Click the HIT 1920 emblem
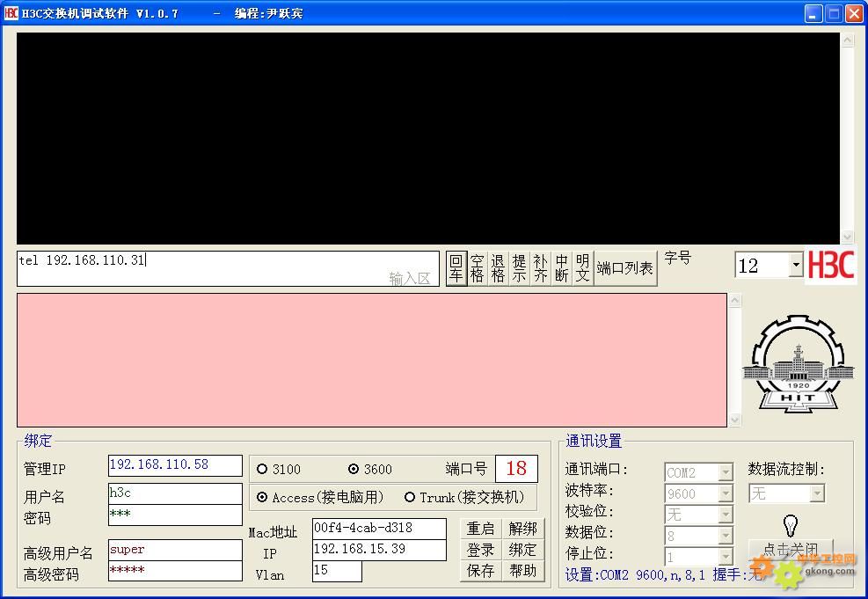The height and width of the screenshot is (599, 868). click(x=798, y=364)
